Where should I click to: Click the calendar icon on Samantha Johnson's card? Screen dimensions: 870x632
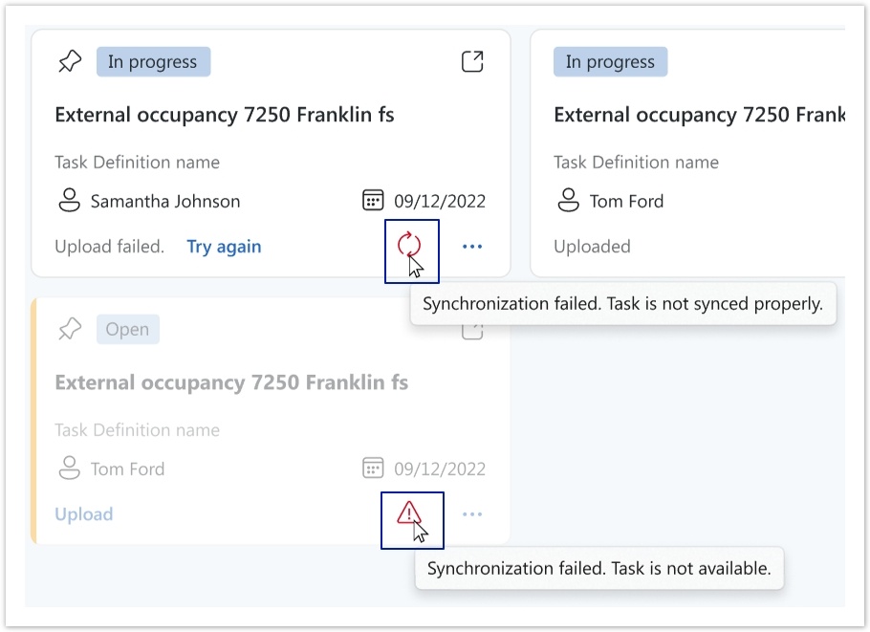click(x=373, y=201)
